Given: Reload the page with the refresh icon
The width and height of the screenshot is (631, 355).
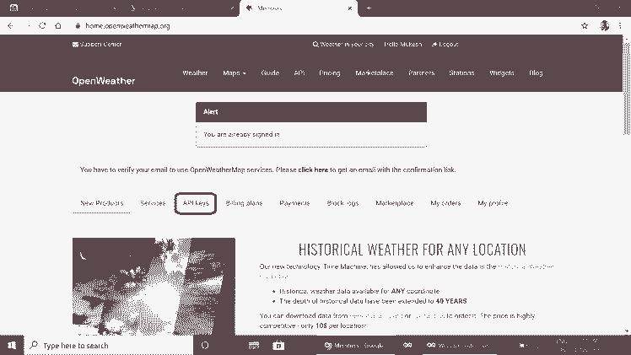Looking at the screenshot, I should coord(42,26).
